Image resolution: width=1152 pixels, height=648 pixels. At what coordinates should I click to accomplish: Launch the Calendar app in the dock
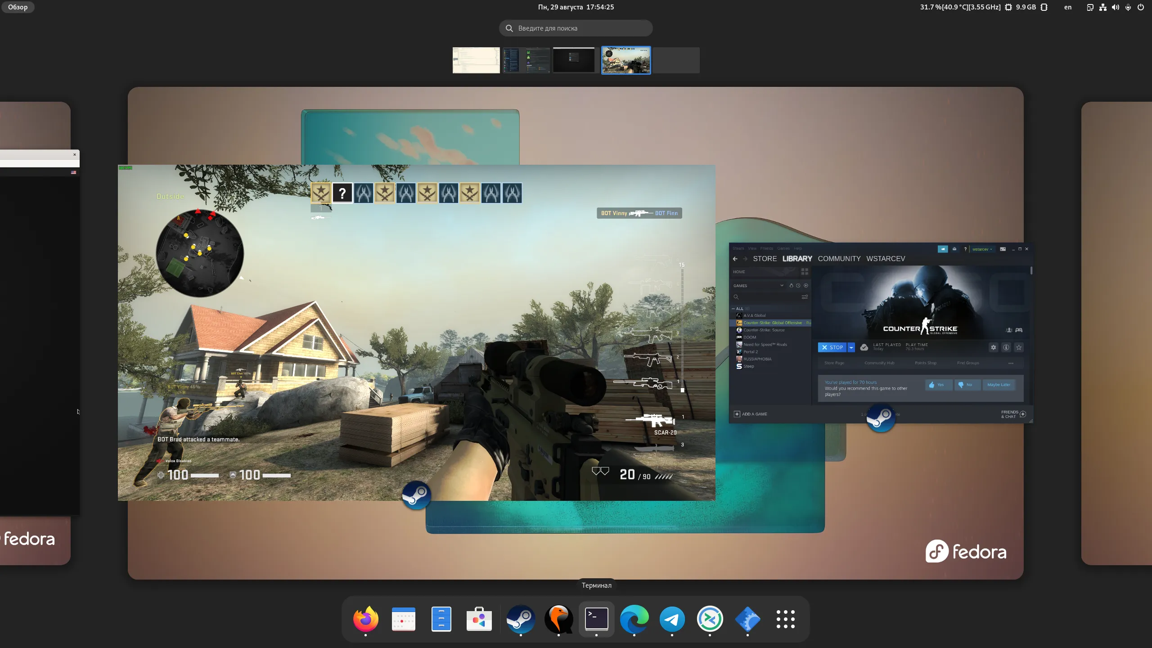(x=403, y=619)
